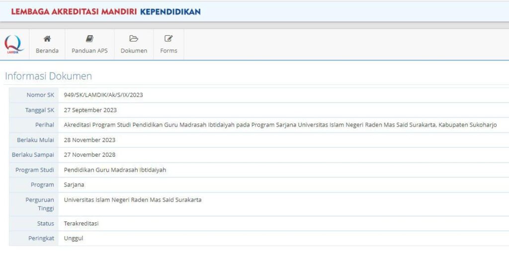Click the Perihal accreditation description text
This screenshot has width=509, height=263.
pyautogui.click(x=280, y=125)
